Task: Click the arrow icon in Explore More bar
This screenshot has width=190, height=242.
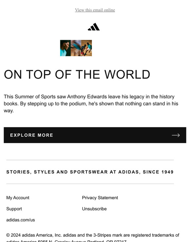Action: [176, 135]
